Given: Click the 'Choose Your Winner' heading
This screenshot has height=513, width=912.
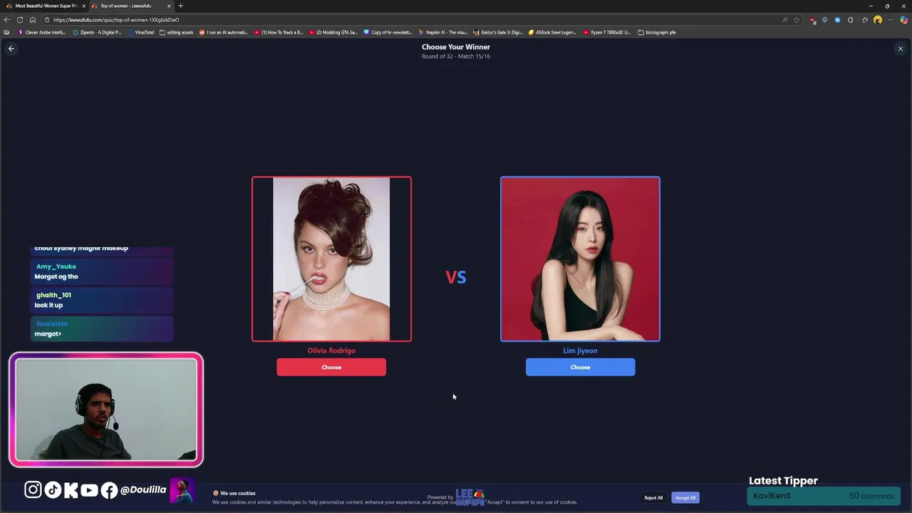Looking at the screenshot, I should coord(456,47).
